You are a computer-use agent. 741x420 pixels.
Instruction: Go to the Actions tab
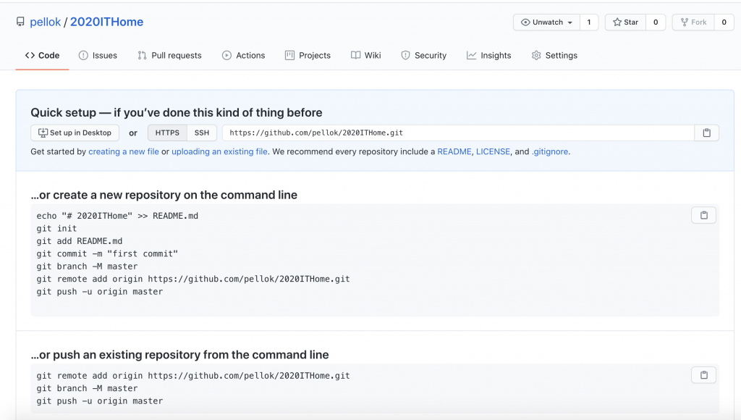coord(243,55)
